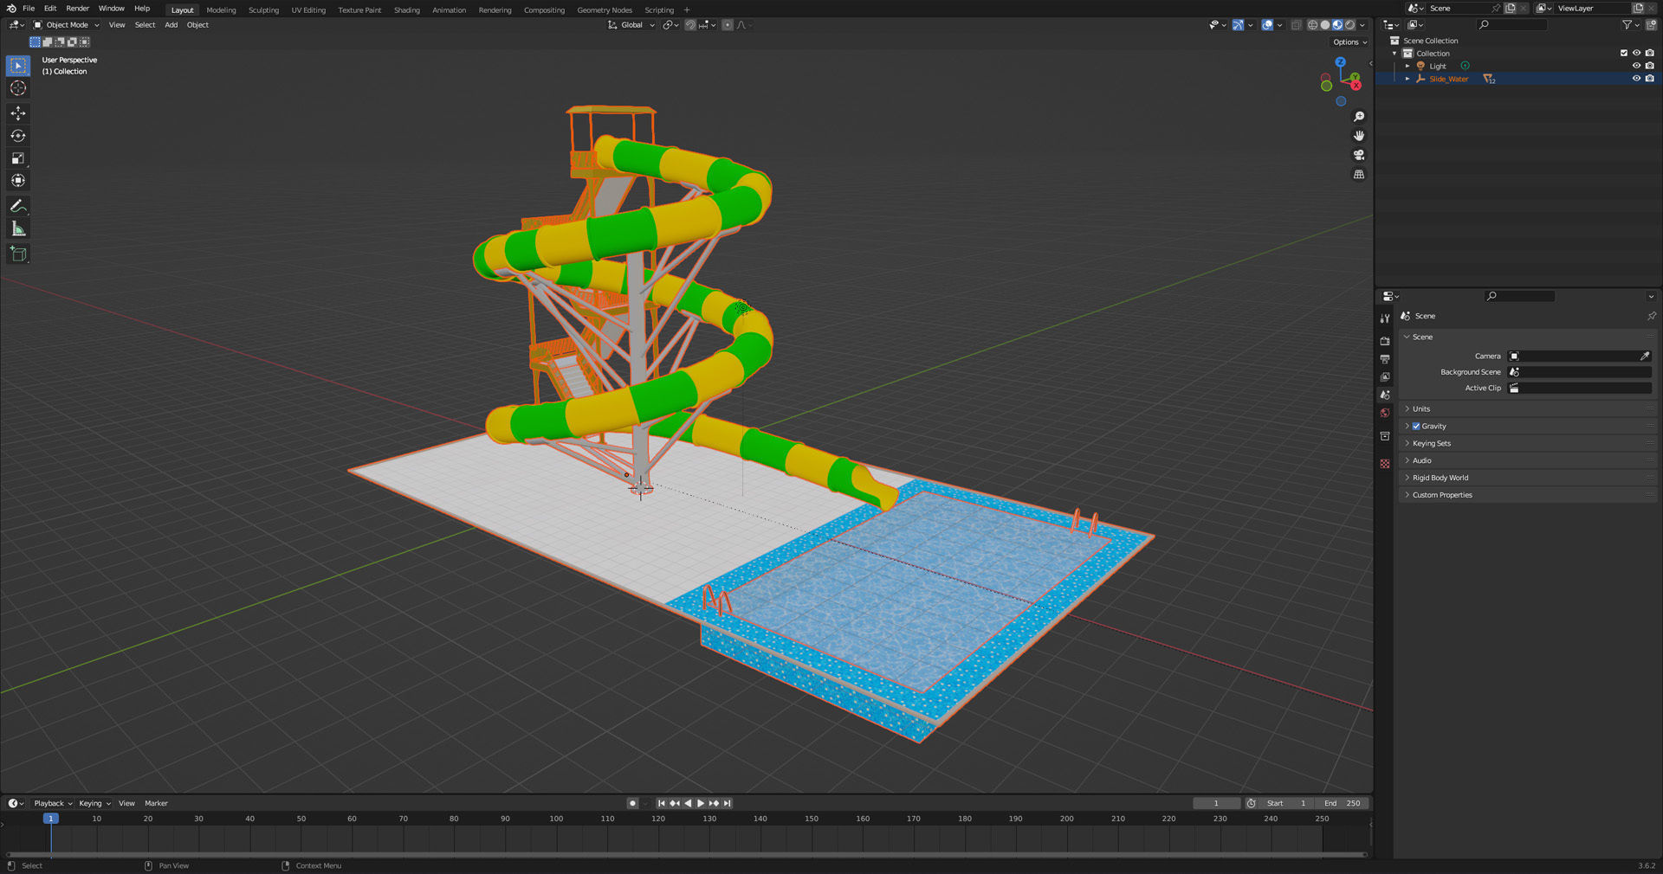
Task: Select the Select Box tool
Action: pyautogui.click(x=18, y=66)
